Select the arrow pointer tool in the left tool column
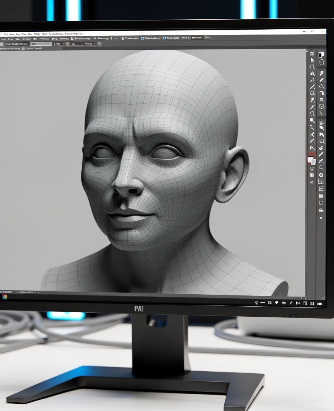This screenshot has height=411, width=334. coord(312,60)
